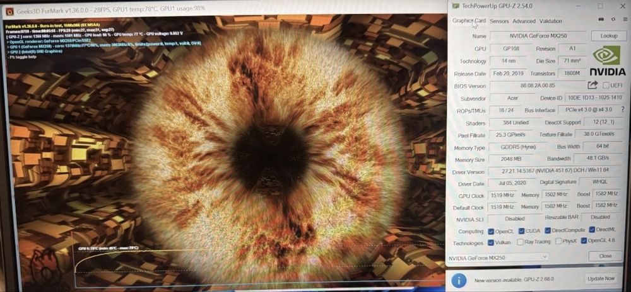631x292 pixels.
Task: Click the GPU Clock value 1519 MHz
Action: pos(502,195)
